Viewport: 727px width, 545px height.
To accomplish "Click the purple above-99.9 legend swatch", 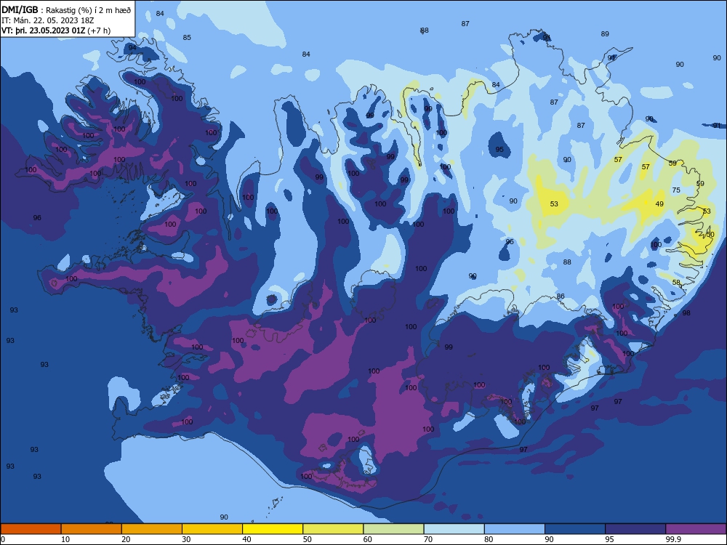I will (x=696, y=529).
